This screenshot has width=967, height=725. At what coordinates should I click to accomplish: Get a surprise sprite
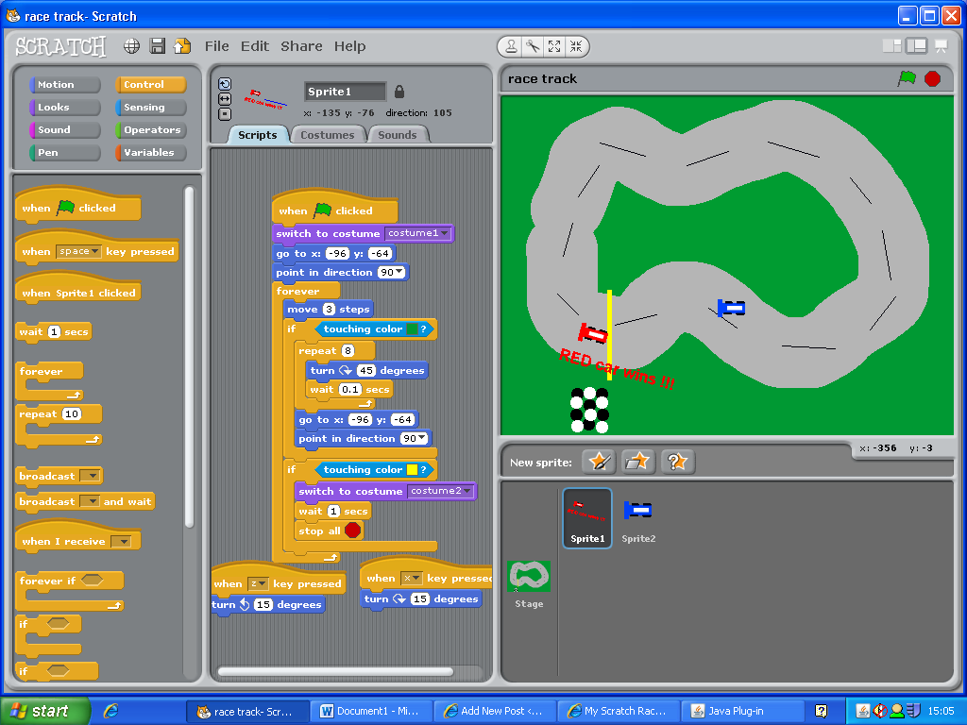677,462
